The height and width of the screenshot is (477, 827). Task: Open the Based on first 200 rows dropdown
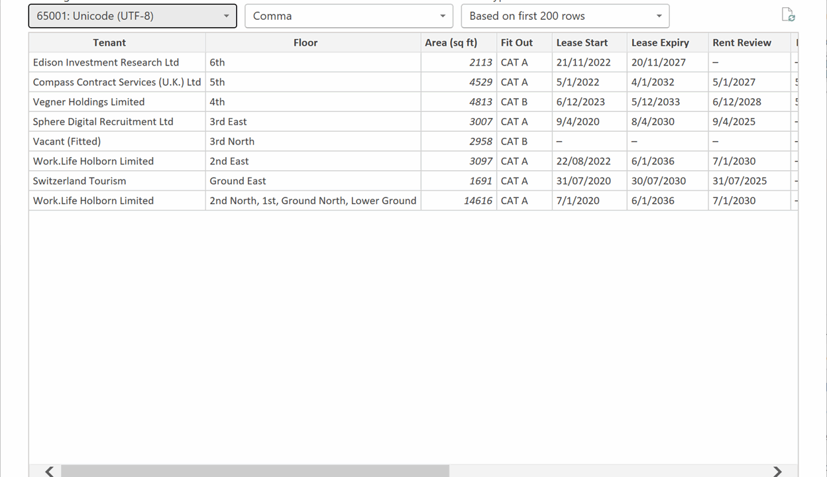(565, 16)
